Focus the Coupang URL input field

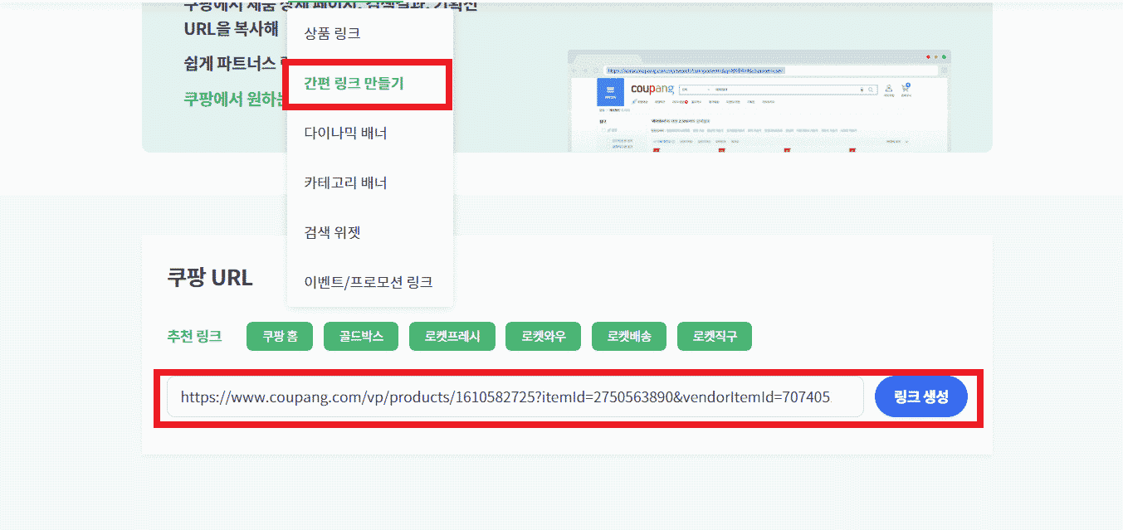(515, 396)
